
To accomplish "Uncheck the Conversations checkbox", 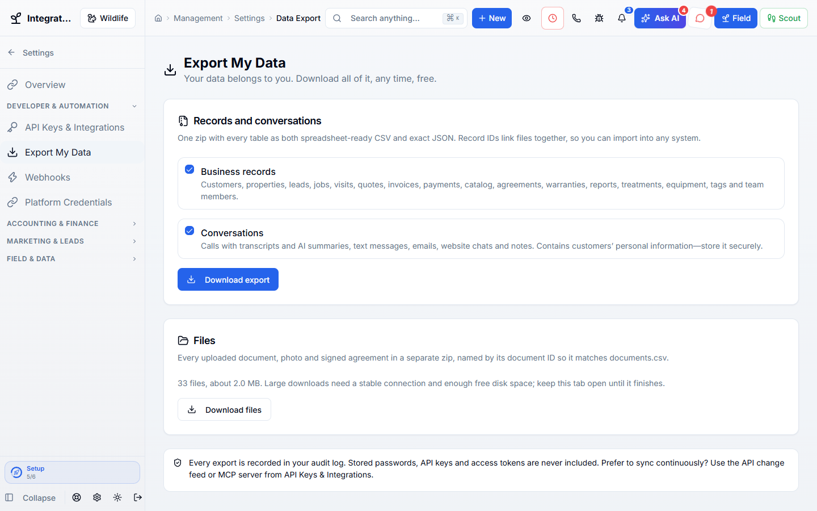I will coord(189,231).
